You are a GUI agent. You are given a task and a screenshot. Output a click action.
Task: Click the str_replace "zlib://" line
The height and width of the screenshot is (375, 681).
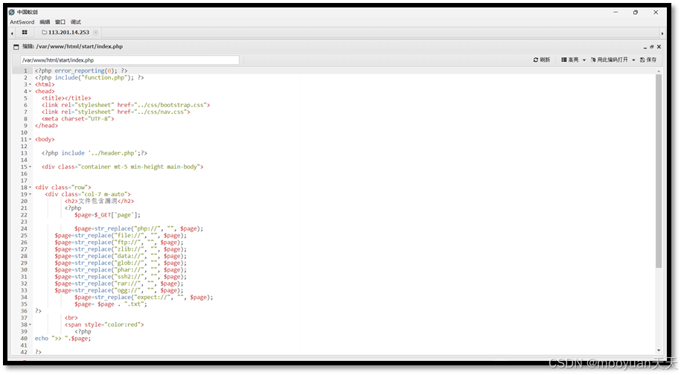(121, 249)
